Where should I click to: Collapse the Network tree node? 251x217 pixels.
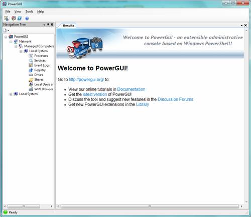tap(11, 42)
